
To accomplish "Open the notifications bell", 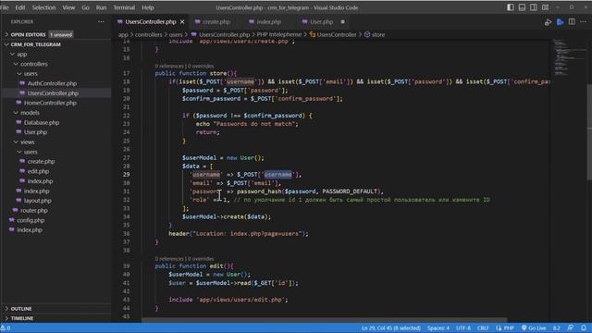I will (584, 328).
